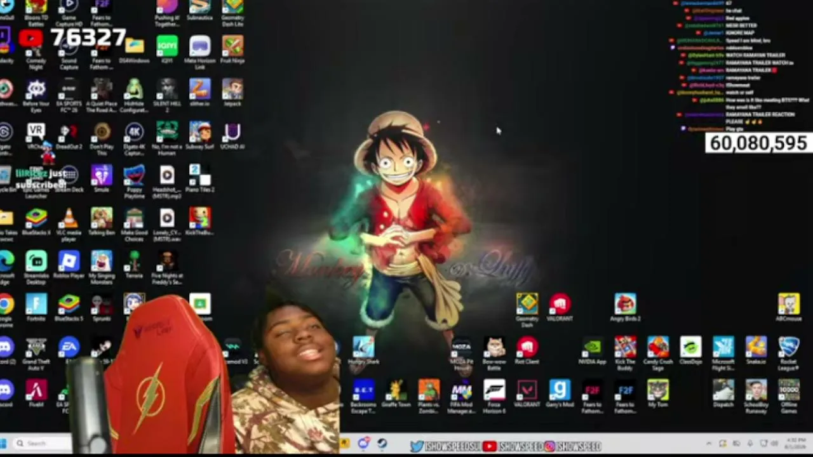Launch the ABCmouse app

tap(789, 304)
